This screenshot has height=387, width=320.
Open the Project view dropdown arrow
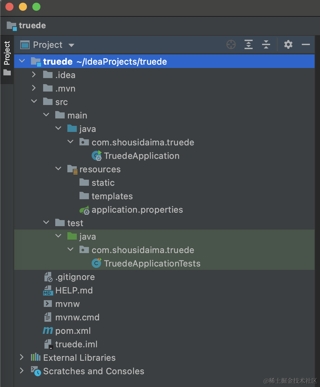click(71, 45)
